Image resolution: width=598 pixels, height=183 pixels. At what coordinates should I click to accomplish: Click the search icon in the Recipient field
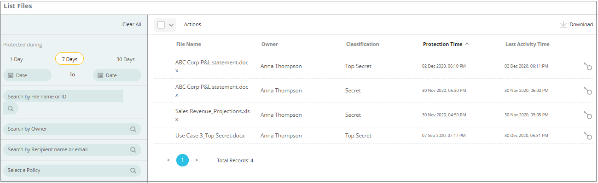click(x=133, y=150)
